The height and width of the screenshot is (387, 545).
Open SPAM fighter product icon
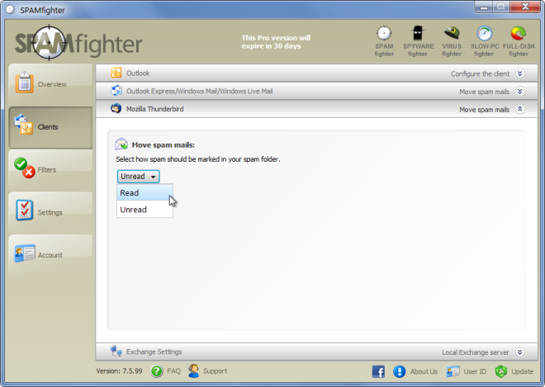tap(384, 41)
